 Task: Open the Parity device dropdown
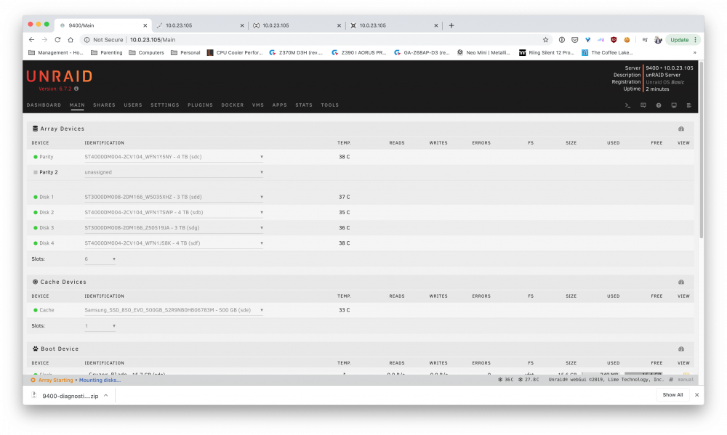pos(174,157)
